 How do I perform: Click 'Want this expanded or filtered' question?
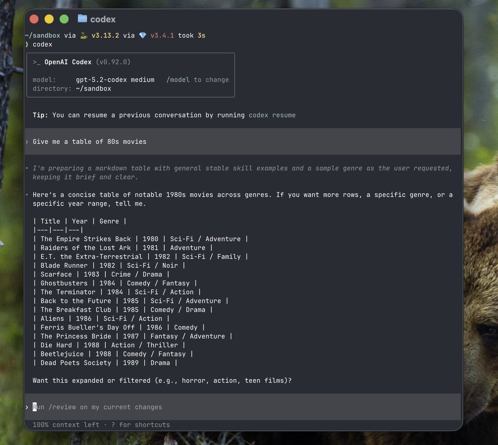[x=162, y=381]
